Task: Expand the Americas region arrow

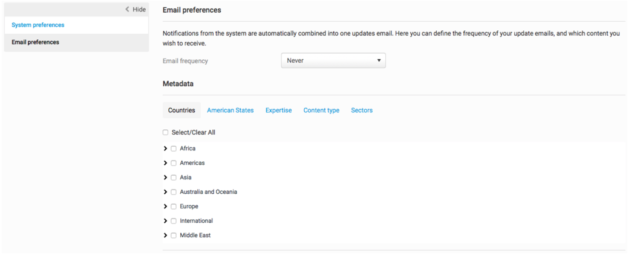Action: point(165,163)
